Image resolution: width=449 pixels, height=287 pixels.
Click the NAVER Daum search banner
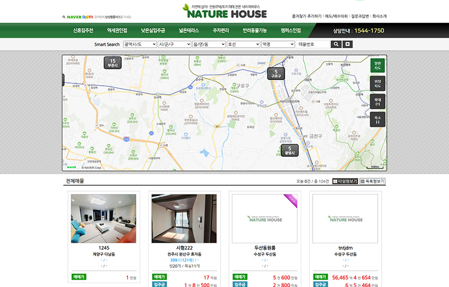point(97,17)
